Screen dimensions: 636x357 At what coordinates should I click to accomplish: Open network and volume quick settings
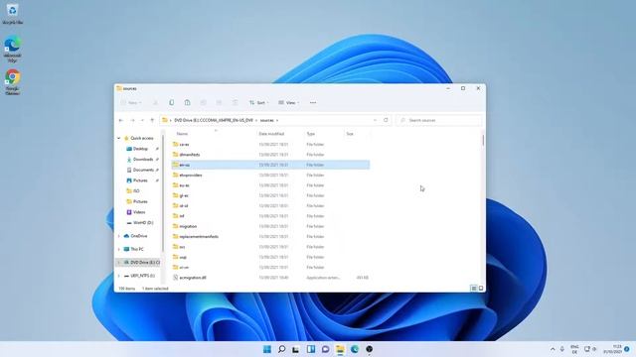coord(590,349)
